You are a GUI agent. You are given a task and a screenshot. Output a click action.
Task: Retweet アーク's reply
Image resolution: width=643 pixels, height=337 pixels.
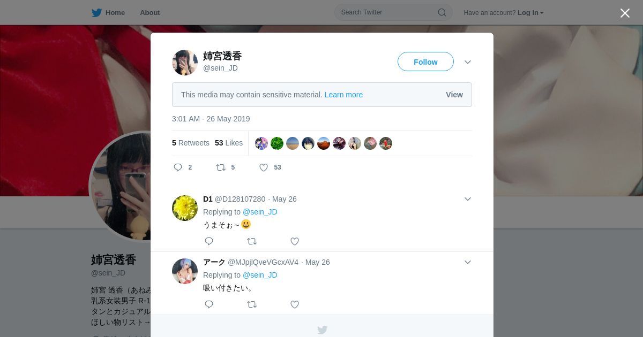[252, 304]
